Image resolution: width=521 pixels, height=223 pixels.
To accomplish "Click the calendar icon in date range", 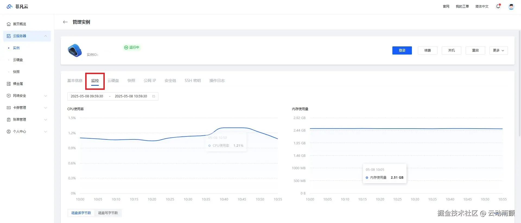I will click(154, 96).
